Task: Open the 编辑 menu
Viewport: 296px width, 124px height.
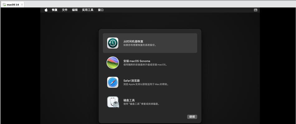Action: [x=75, y=10]
